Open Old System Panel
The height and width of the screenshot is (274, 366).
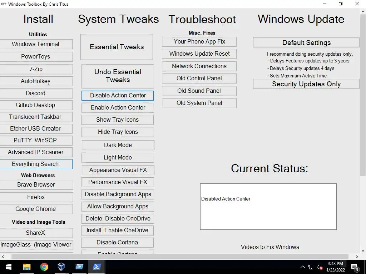pos(199,103)
